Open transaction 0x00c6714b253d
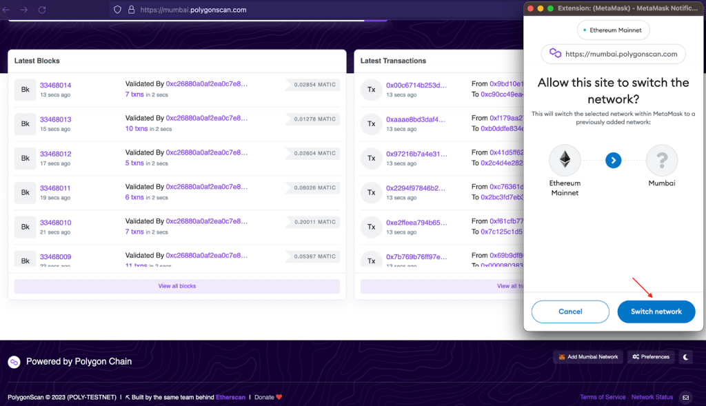This screenshot has height=406, width=706. click(416, 85)
